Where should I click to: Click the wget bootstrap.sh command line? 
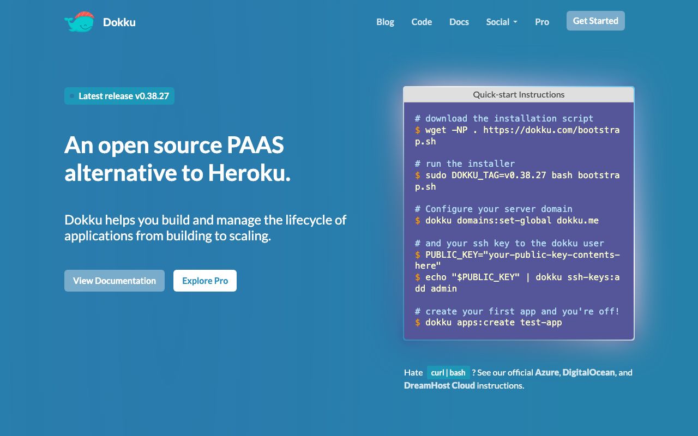[x=518, y=136]
